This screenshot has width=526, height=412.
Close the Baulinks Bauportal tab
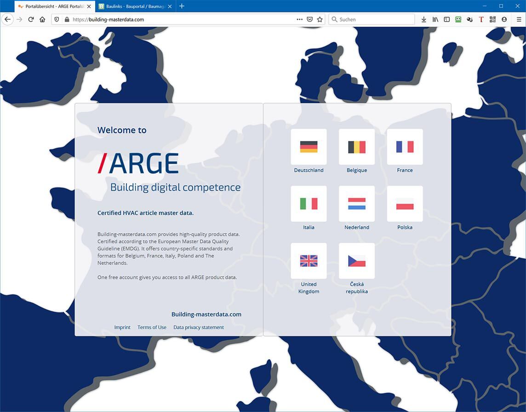point(170,6)
